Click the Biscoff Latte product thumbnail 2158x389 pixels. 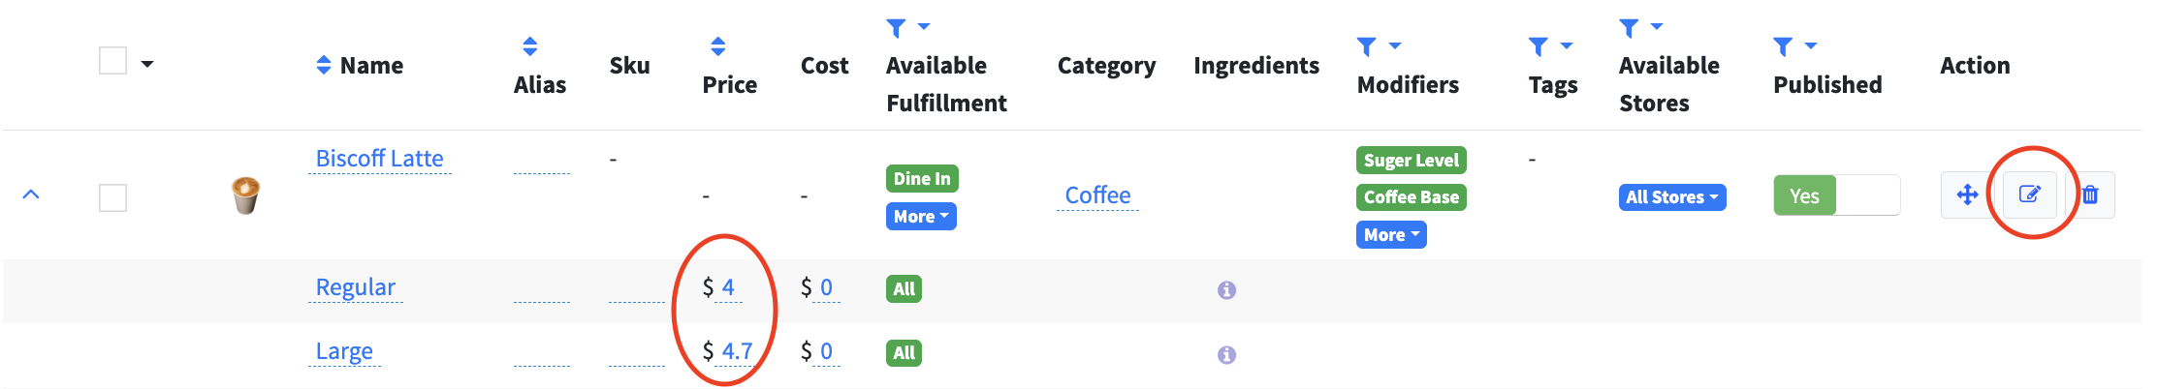point(245,194)
